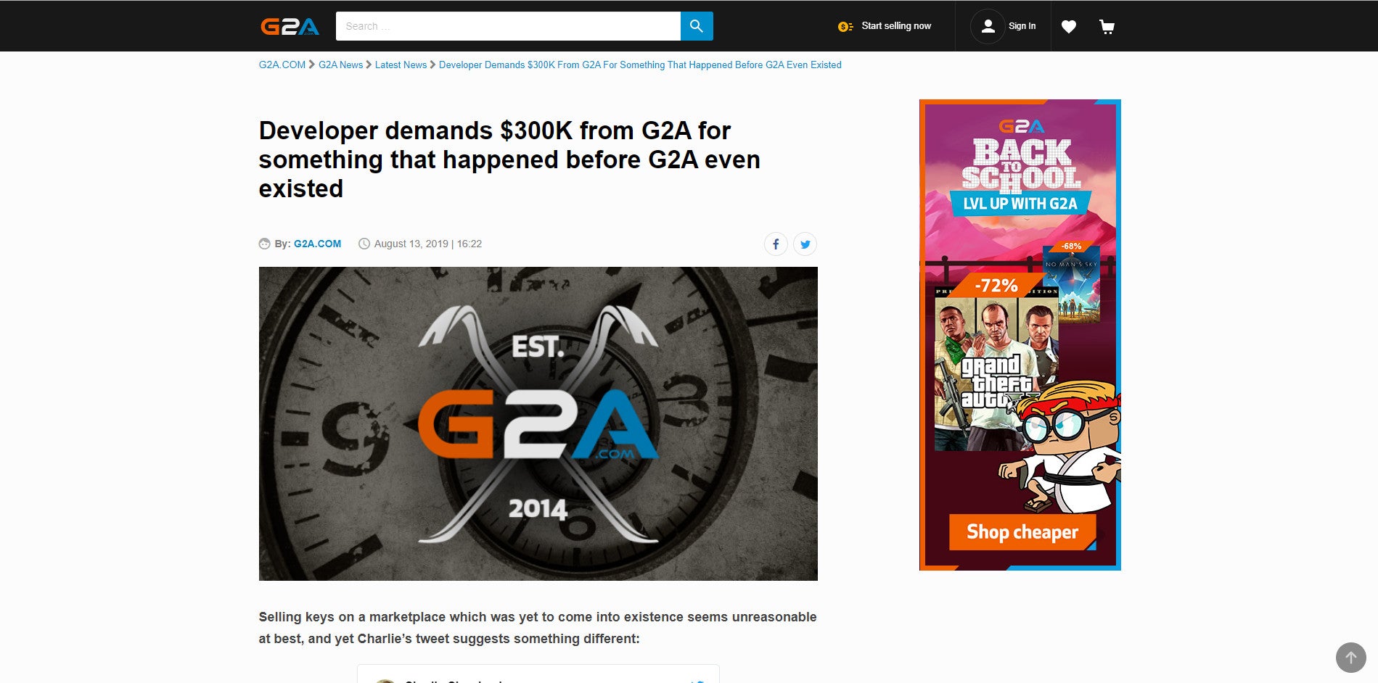The height and width of the screenshot is (683, 1378).
Task: Click the user avatar icon
Action: (x=988, y=26)
